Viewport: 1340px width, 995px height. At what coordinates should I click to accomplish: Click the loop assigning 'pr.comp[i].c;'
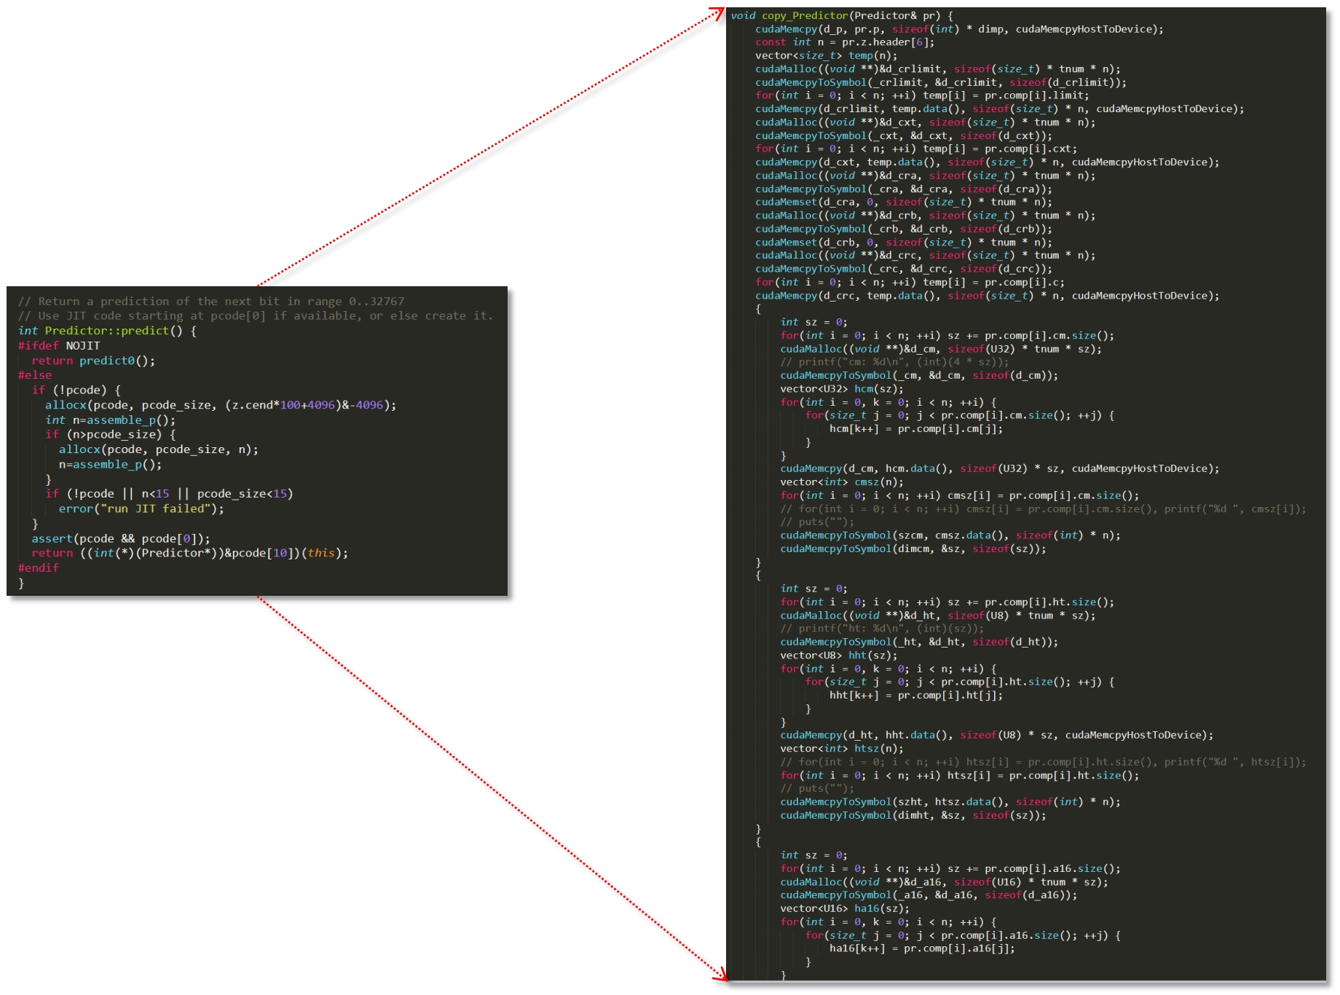pyautogui.click(x=910, y=283)
